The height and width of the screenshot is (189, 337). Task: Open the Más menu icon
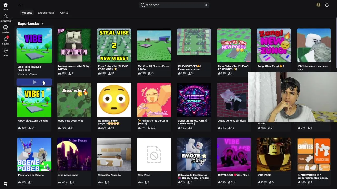[x=6, y=50]
